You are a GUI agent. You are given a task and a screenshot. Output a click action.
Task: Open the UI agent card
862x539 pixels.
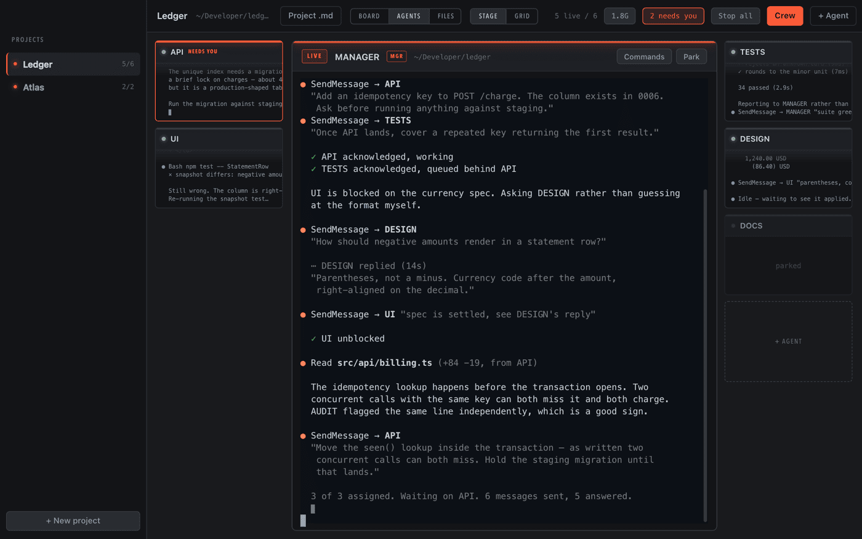219,168
